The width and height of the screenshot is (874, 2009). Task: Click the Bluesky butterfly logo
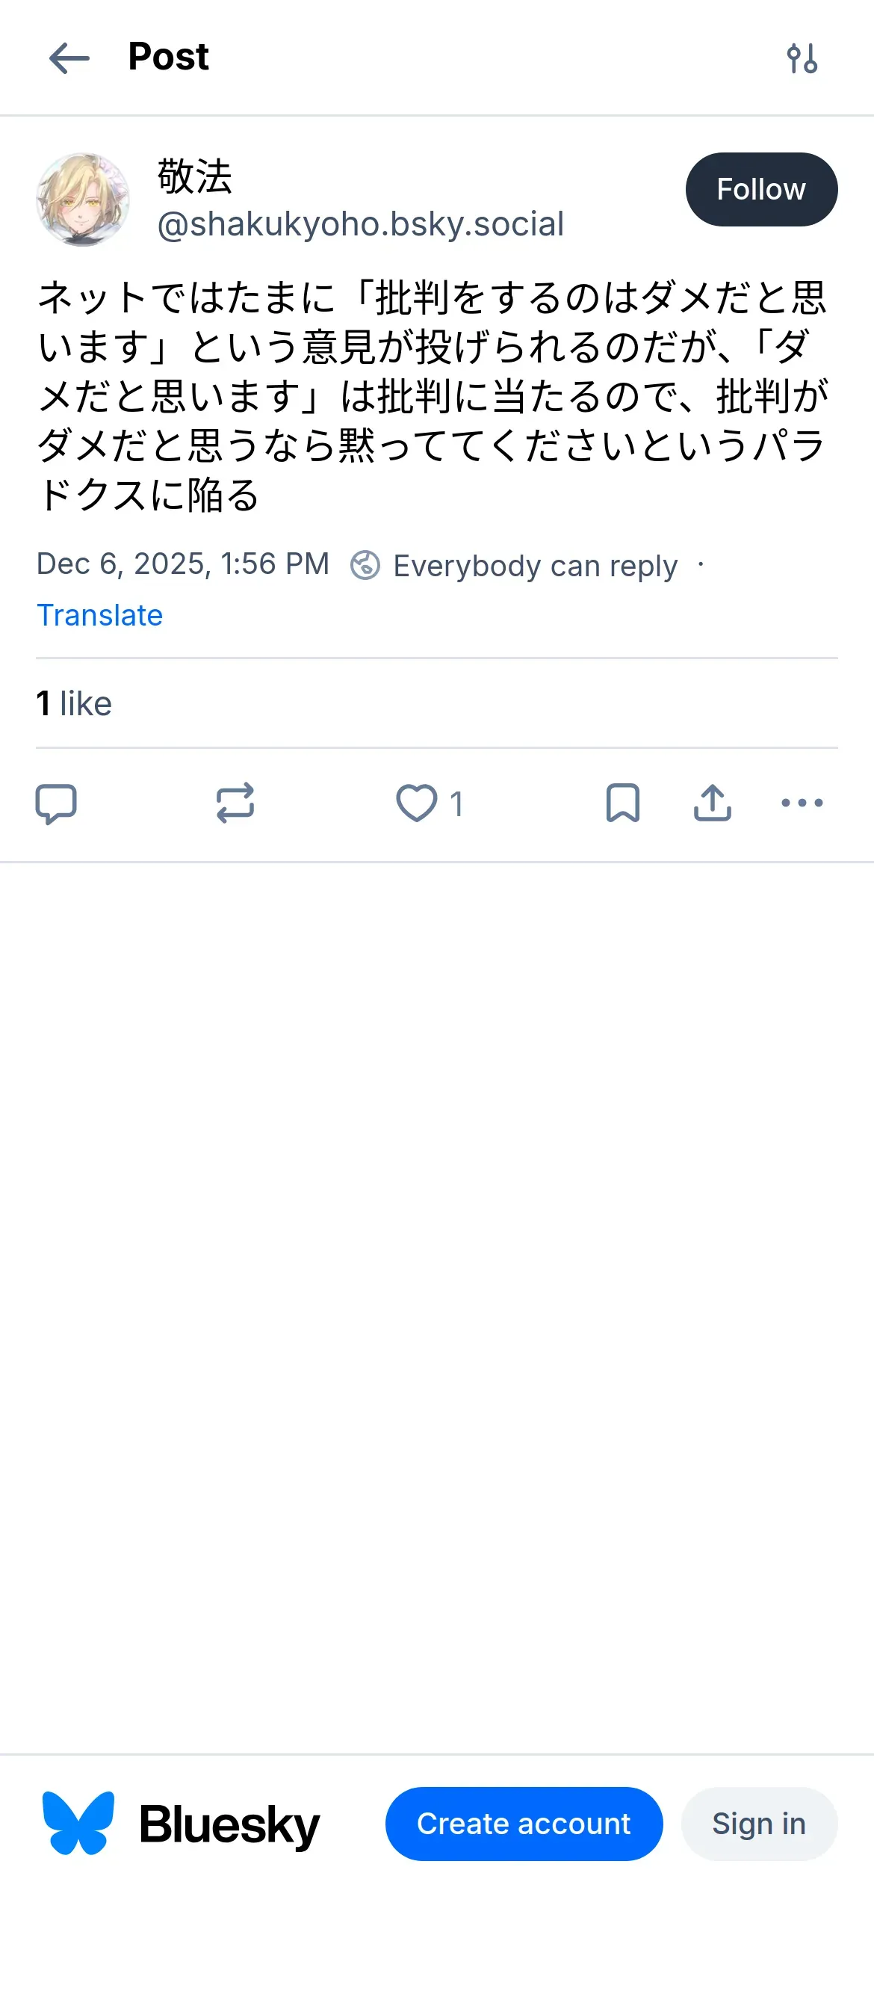pyautogui.click(x=78, y=1823)
